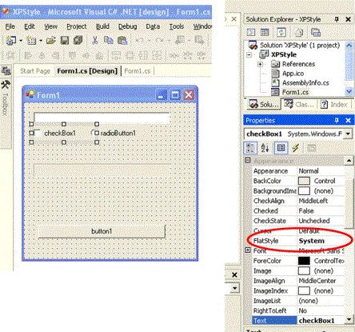Click the ForeColor black color swatch
This screenshot has height=332, width=355.
coord(304,261)
